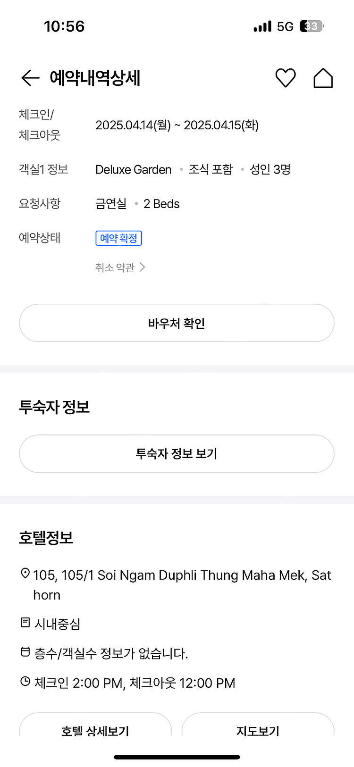Open 호텔 상세보기 hotel details
354x767 pixels.
point(95,729)
